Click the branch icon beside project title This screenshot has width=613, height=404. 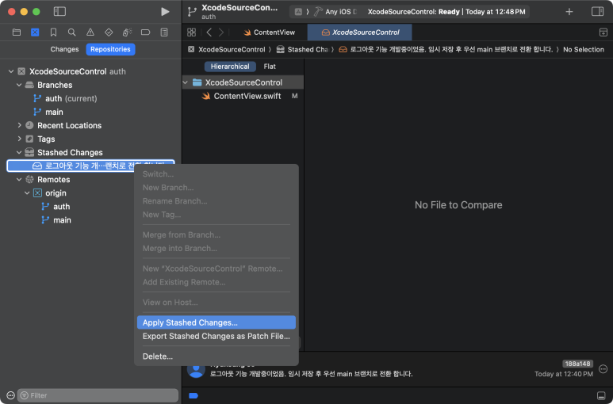[192, 12]
